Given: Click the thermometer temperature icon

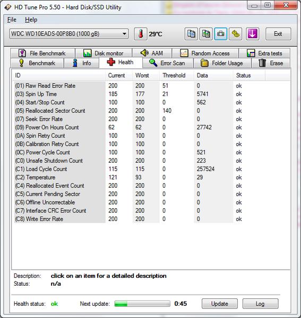Looking at the screenshot, I should pyautogui.click(x=141, y=34).
